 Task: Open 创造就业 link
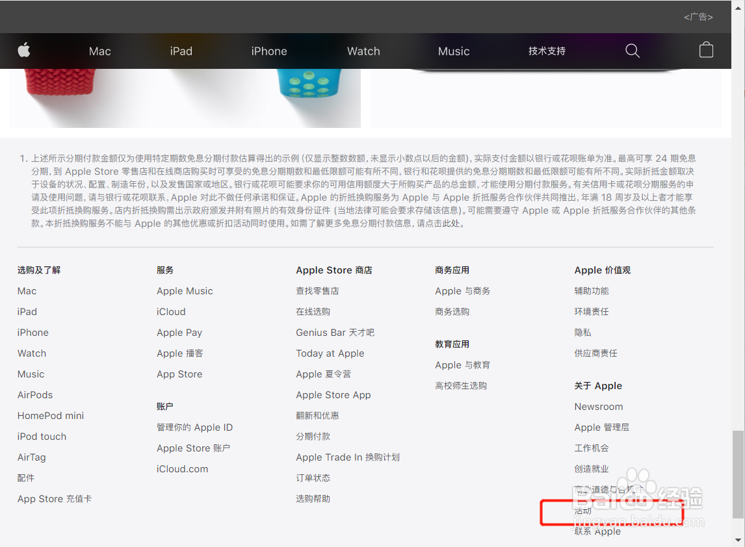(592, 469)
